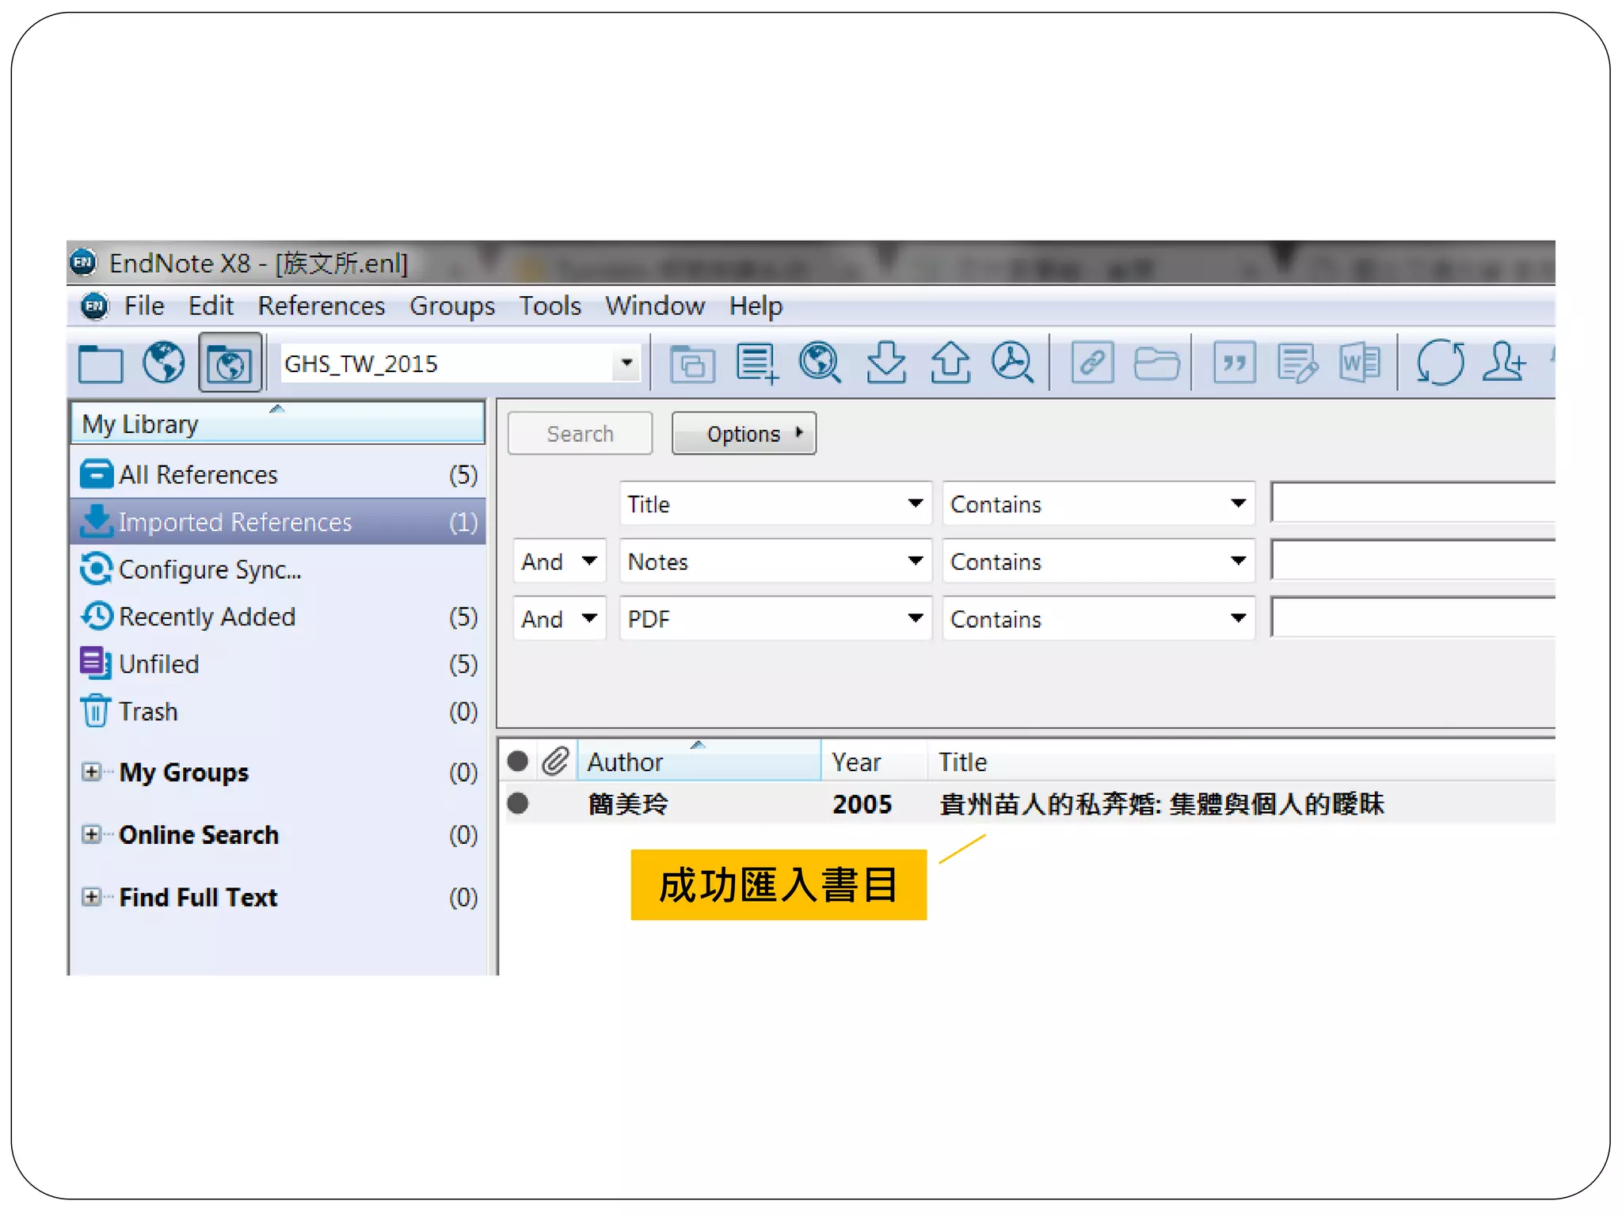Open the Tools menu
Viewport: 1622px width, 1216px height.
pyautogui.click(x=550, y=306)
